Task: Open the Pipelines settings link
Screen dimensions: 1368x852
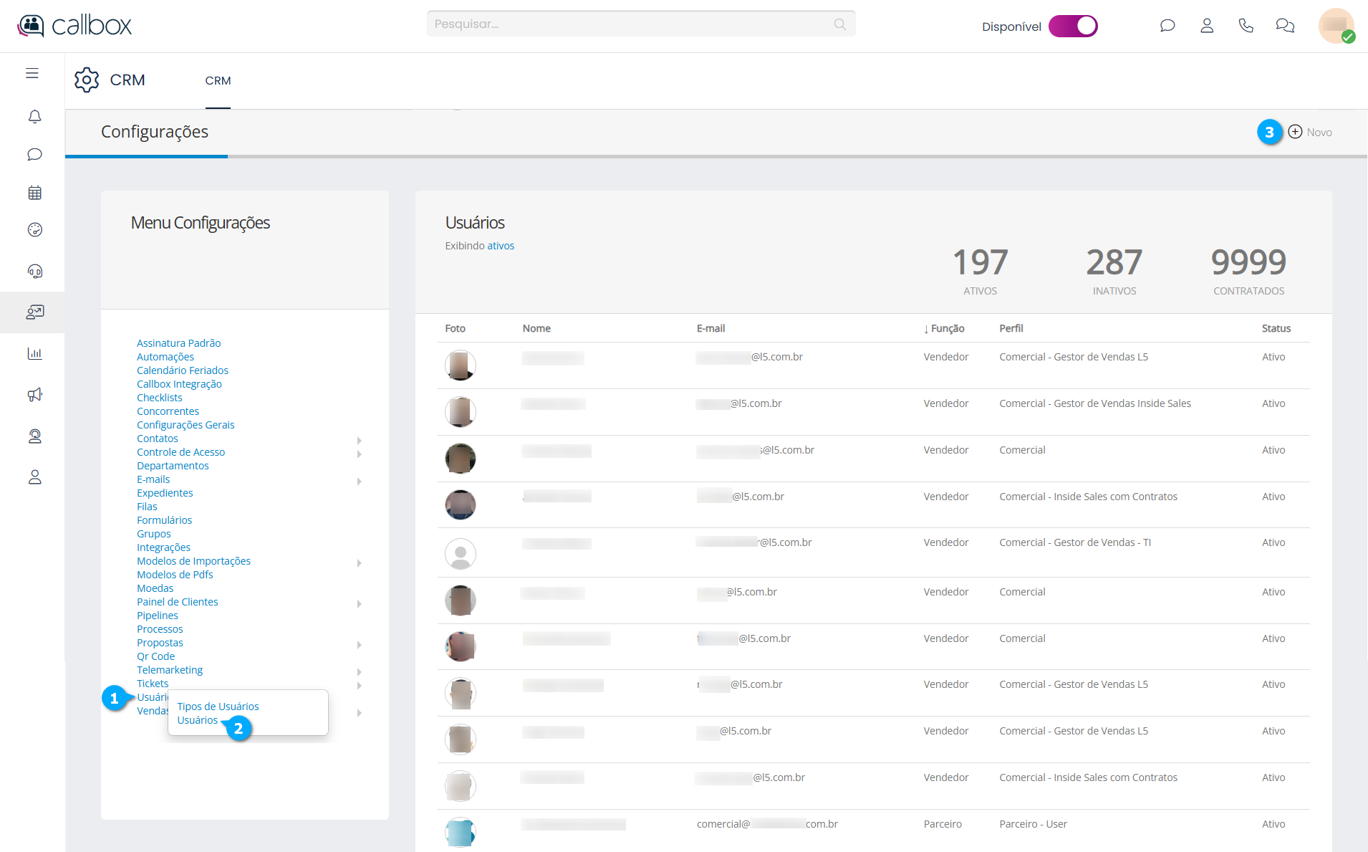Action: [158, 616]
